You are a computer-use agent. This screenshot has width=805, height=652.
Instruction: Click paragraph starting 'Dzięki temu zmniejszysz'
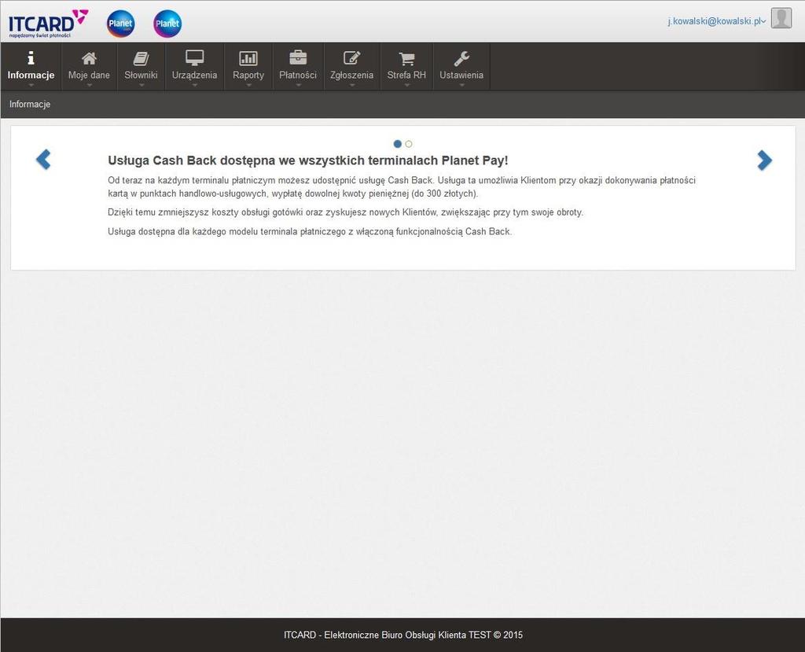coord(346,212)
